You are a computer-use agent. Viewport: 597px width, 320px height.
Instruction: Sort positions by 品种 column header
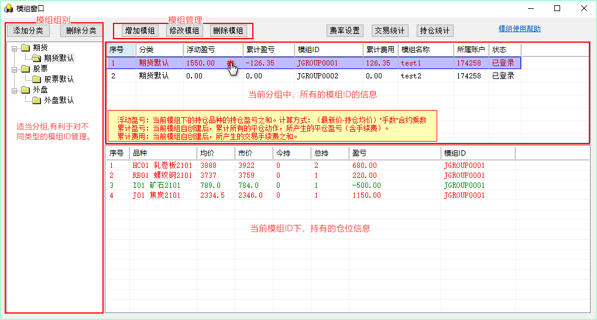coord(163,153)
